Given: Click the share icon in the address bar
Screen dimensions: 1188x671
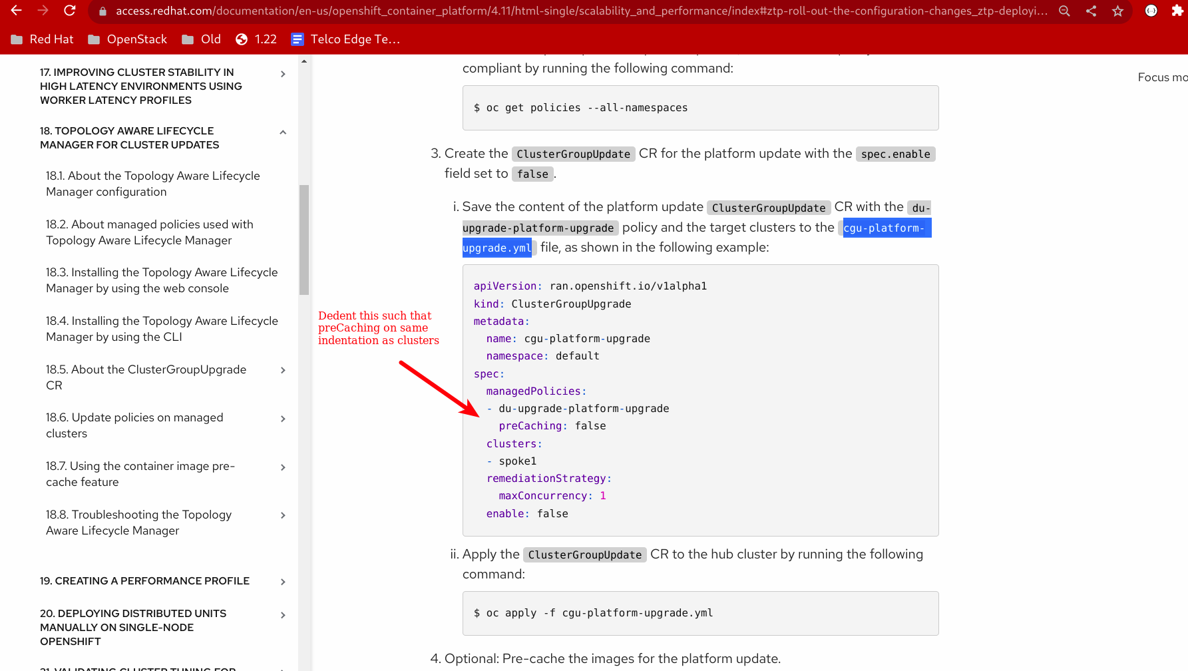Looking at the screenshot, I should (1091, 11).
